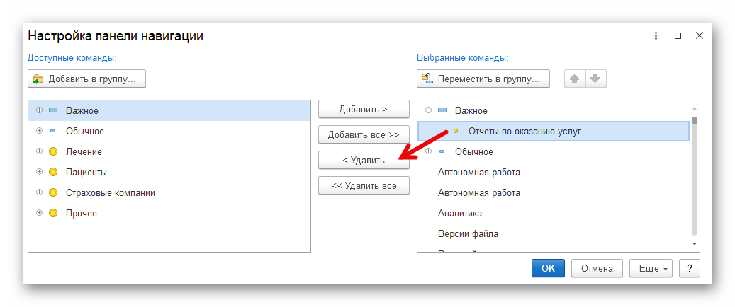Click Добавить все >> button
Viewport: 735px width, 307px height.
tap(364, 135)
